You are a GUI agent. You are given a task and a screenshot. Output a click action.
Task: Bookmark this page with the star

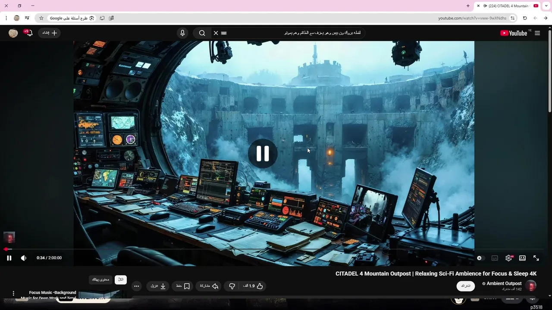41,18
